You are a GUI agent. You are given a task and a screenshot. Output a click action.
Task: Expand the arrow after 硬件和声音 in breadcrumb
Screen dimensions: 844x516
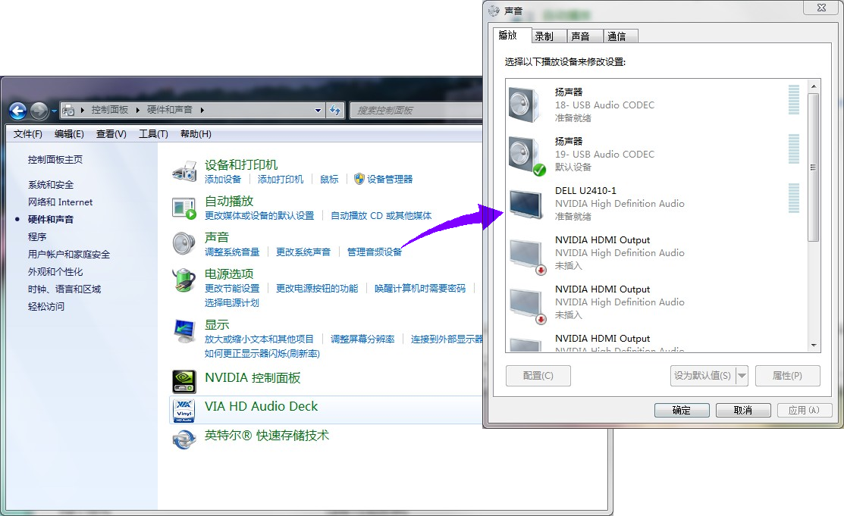(202, 111)
